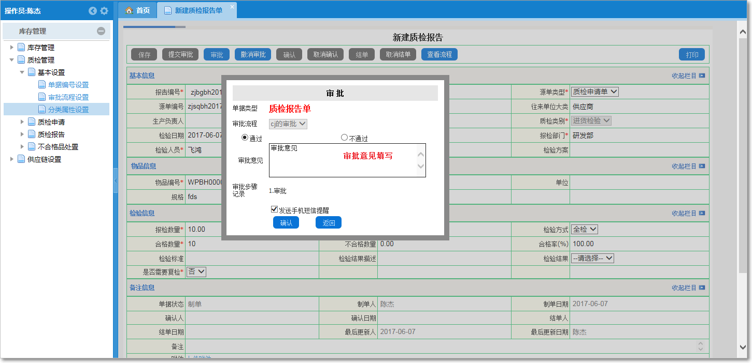
Task: Click the settings gear icon in sidebar header
Action: pos(104,10)
